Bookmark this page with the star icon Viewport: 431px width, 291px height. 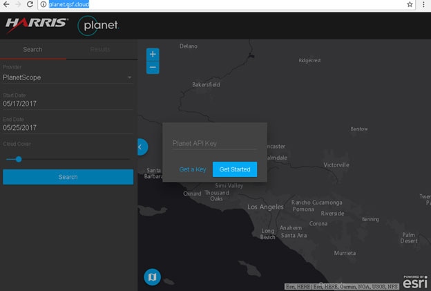410,4
